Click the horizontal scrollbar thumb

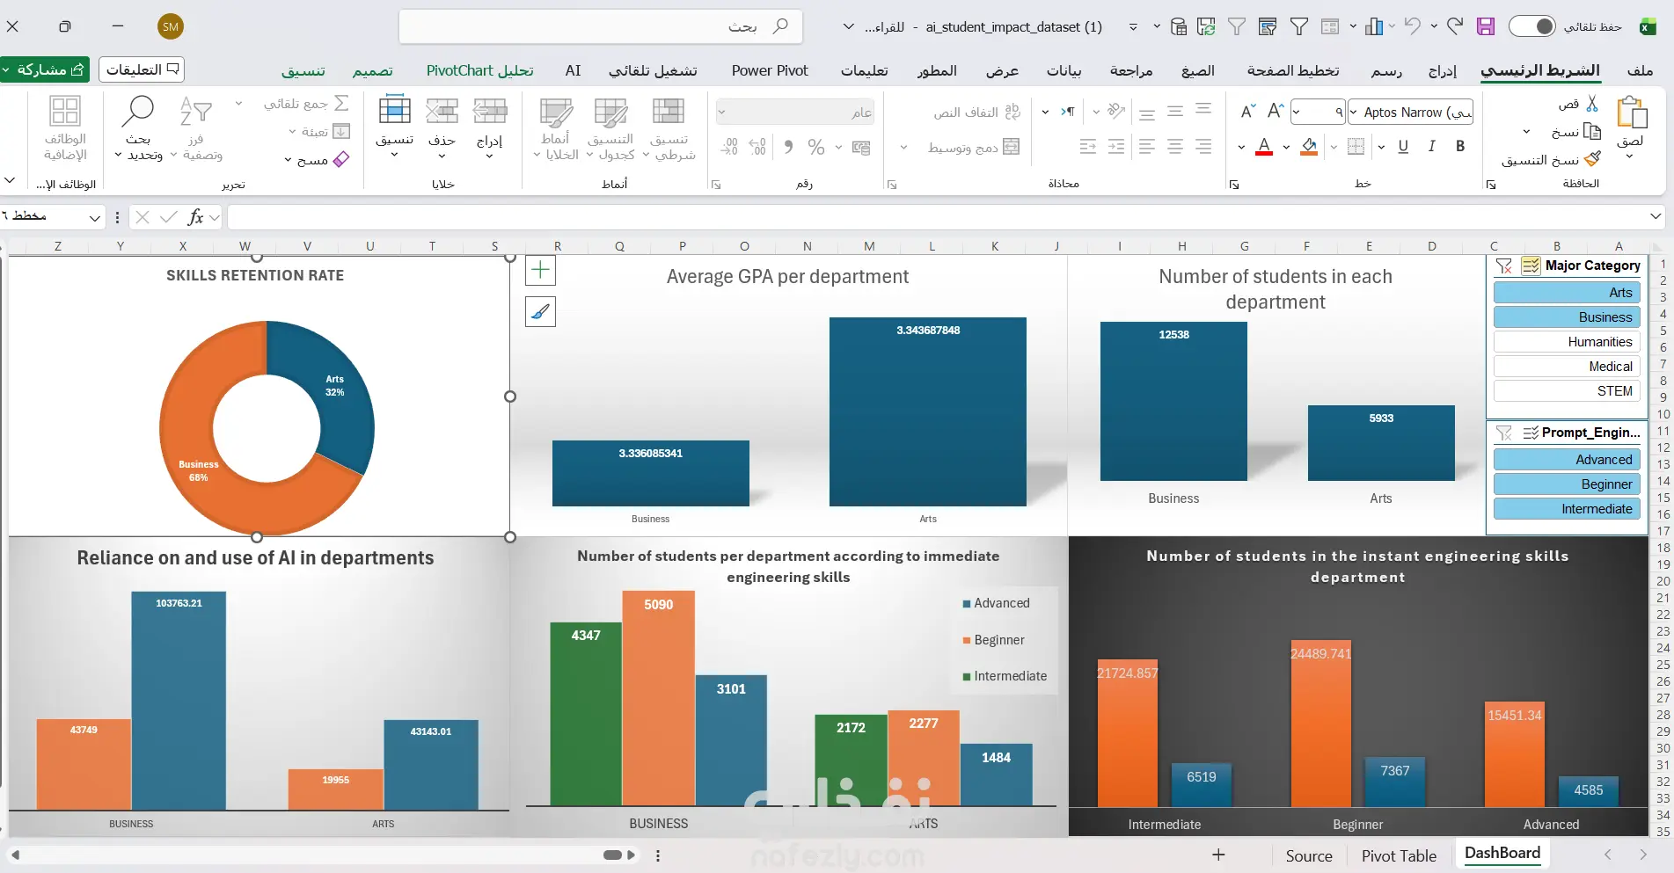(x=613, y=855)
